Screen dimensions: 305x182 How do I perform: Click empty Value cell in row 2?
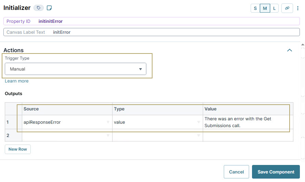(x=248, y=135)
